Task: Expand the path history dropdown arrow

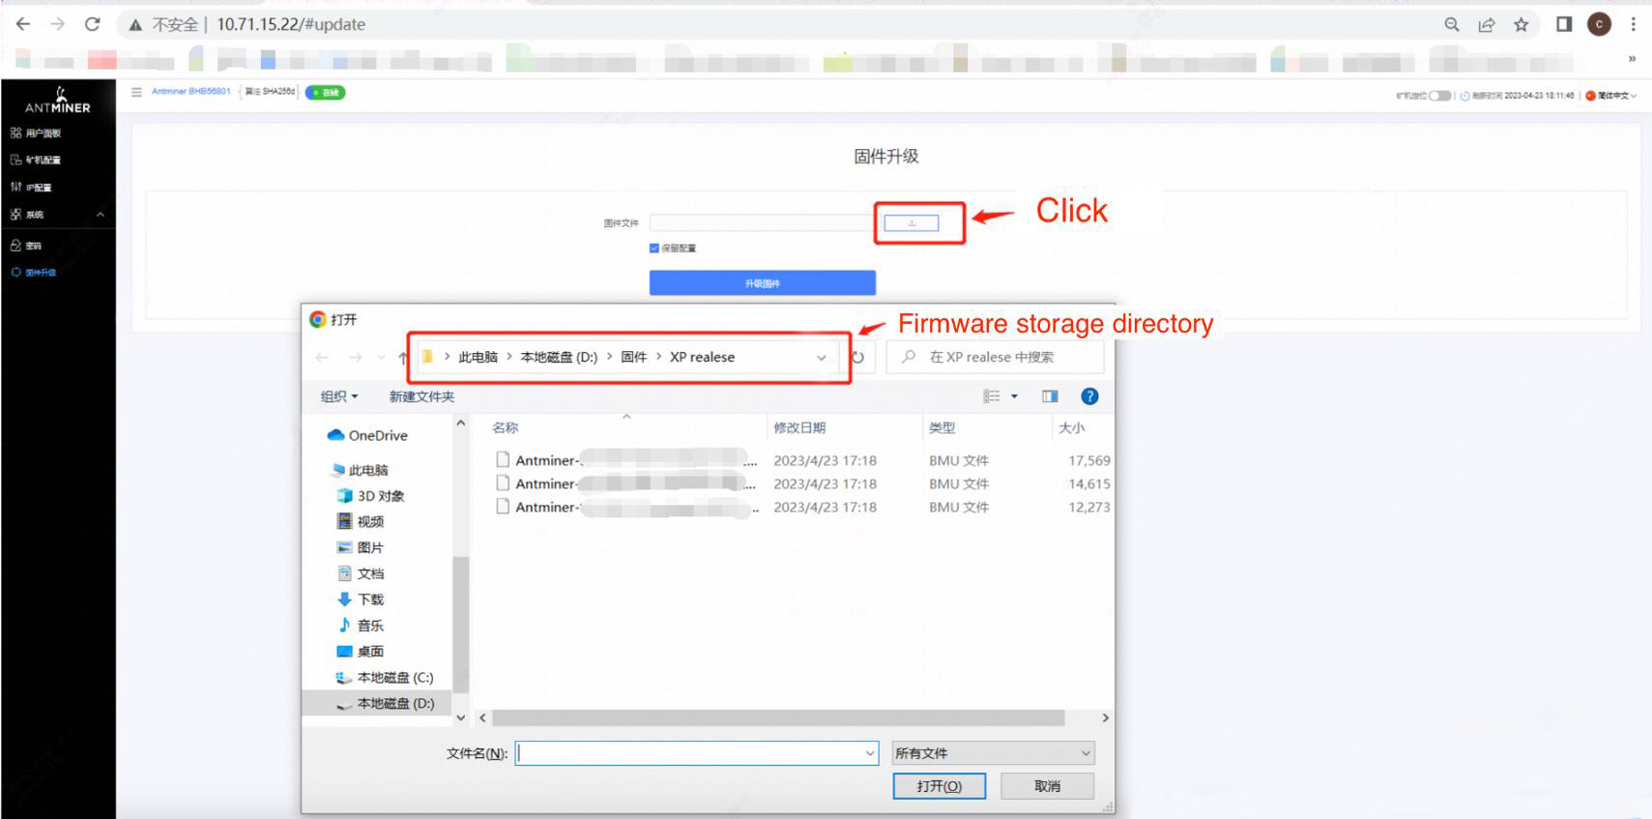Action: pyautogui.click(x=821, y=358)
